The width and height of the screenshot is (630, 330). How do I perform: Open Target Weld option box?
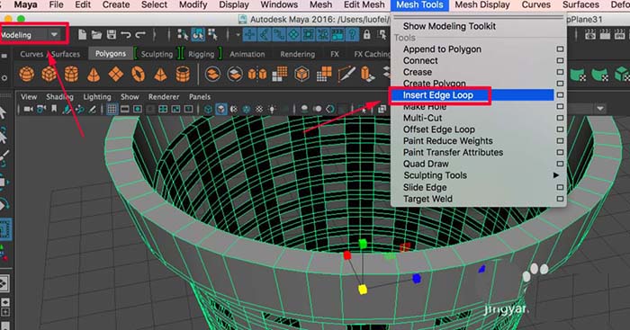tap(560, 199)
